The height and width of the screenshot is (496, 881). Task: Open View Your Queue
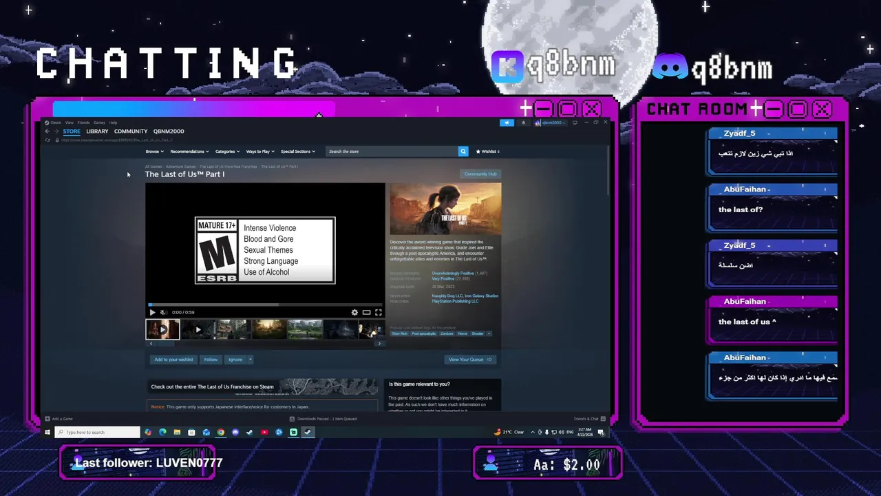coord(470,359)
